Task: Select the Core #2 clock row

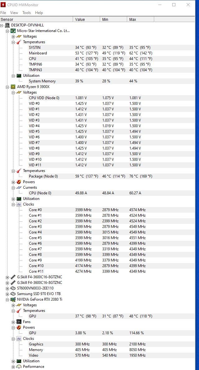Action: tap(111, 221)
